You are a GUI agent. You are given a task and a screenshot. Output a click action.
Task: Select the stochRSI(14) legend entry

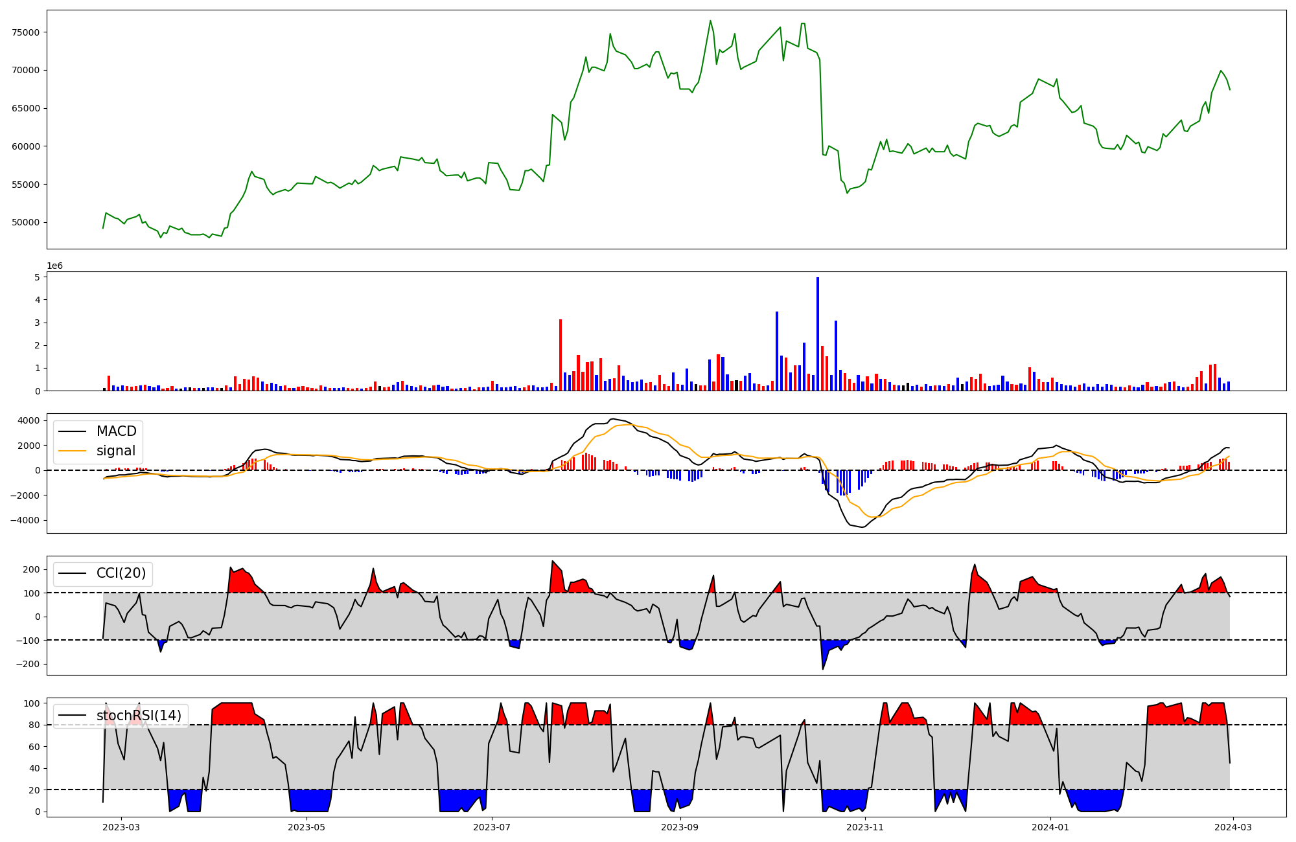138,716
